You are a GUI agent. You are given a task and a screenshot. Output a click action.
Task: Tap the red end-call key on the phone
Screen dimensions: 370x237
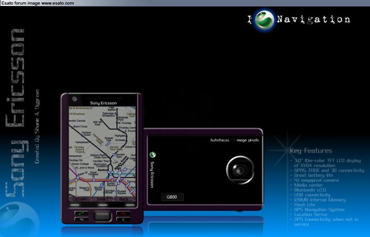[123, 213]
